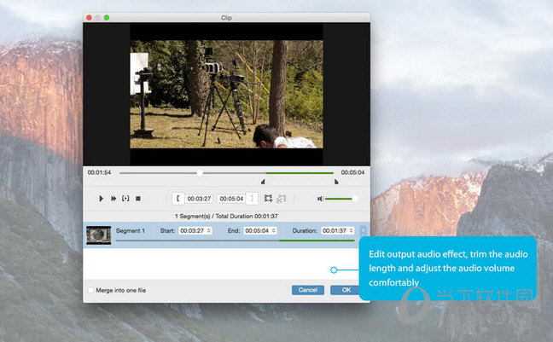The width and height of the screenshot is (553, 342).
Task: Click Segment 1's Duration stepper
Action: 352,230
